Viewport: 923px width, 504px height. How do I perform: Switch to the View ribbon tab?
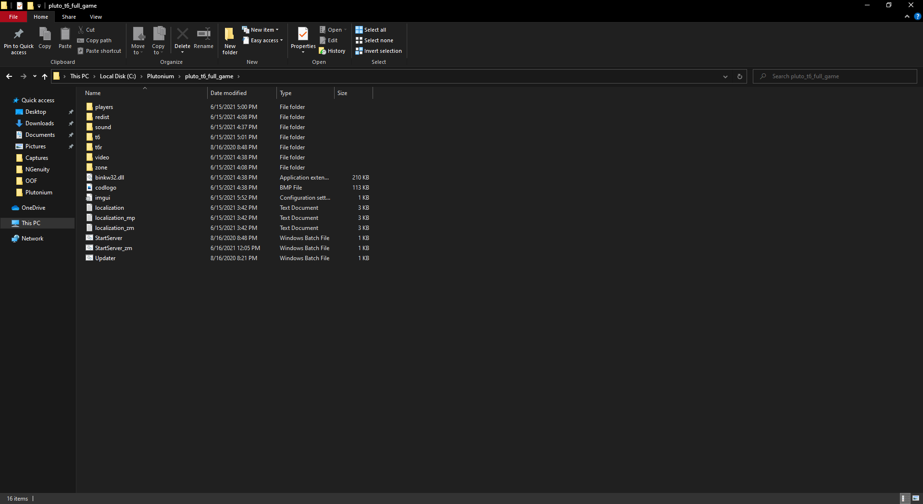(96, 17)
